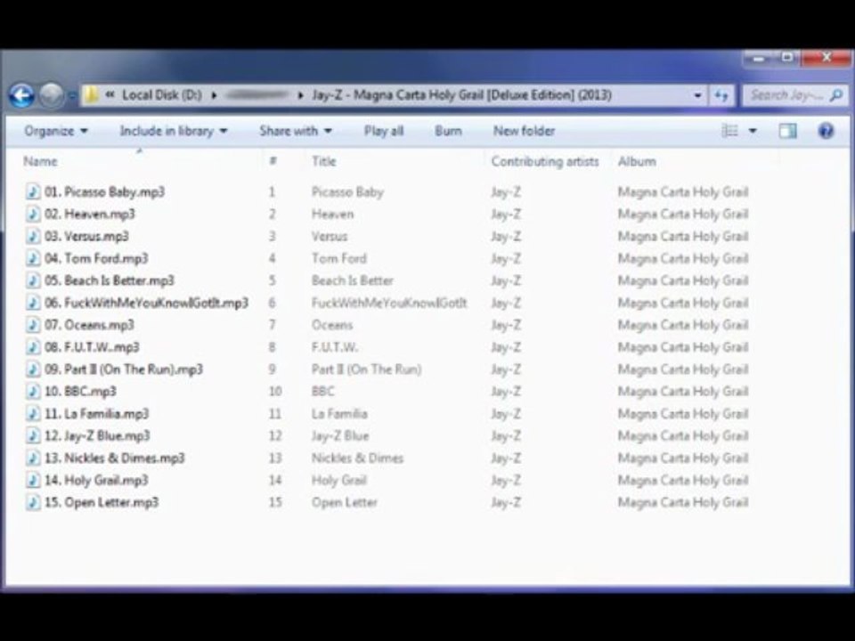
Task: Select file name 04. Tom Ford.mp3
Action: tap(96, 258)
